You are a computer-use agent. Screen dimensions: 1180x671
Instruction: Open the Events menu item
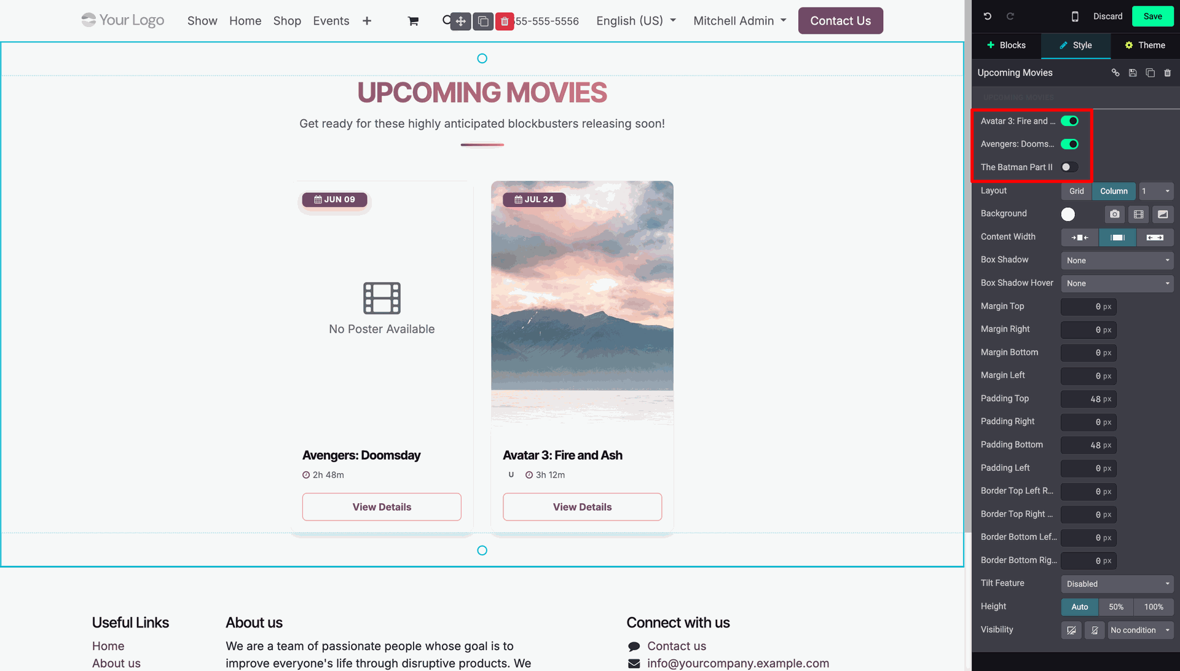pos(331,21)
